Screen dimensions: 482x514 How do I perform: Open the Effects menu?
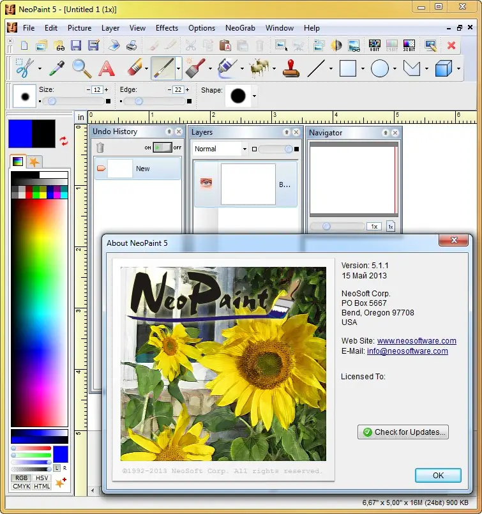click(x=167, y=28)
